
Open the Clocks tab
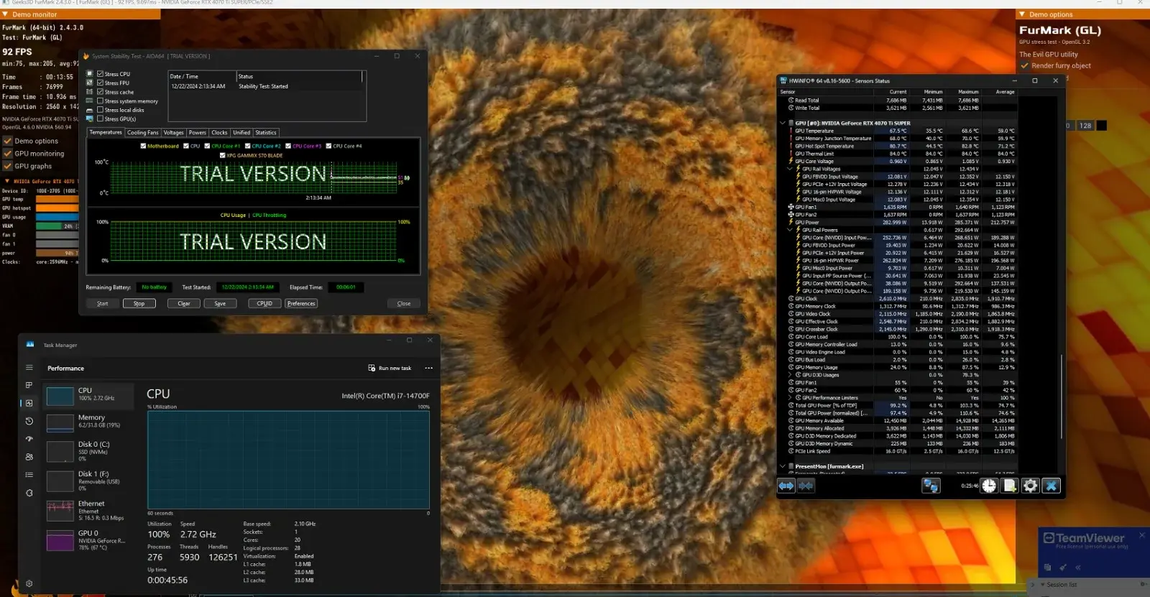[219, 133]
